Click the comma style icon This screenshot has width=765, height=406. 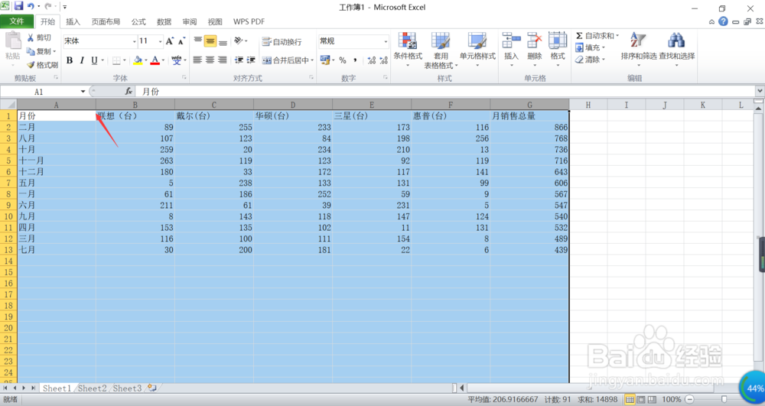[355, 60]
